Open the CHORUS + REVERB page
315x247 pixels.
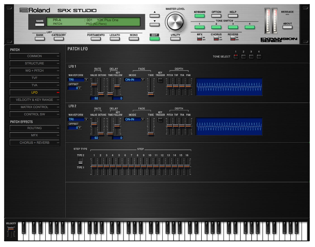34,143
